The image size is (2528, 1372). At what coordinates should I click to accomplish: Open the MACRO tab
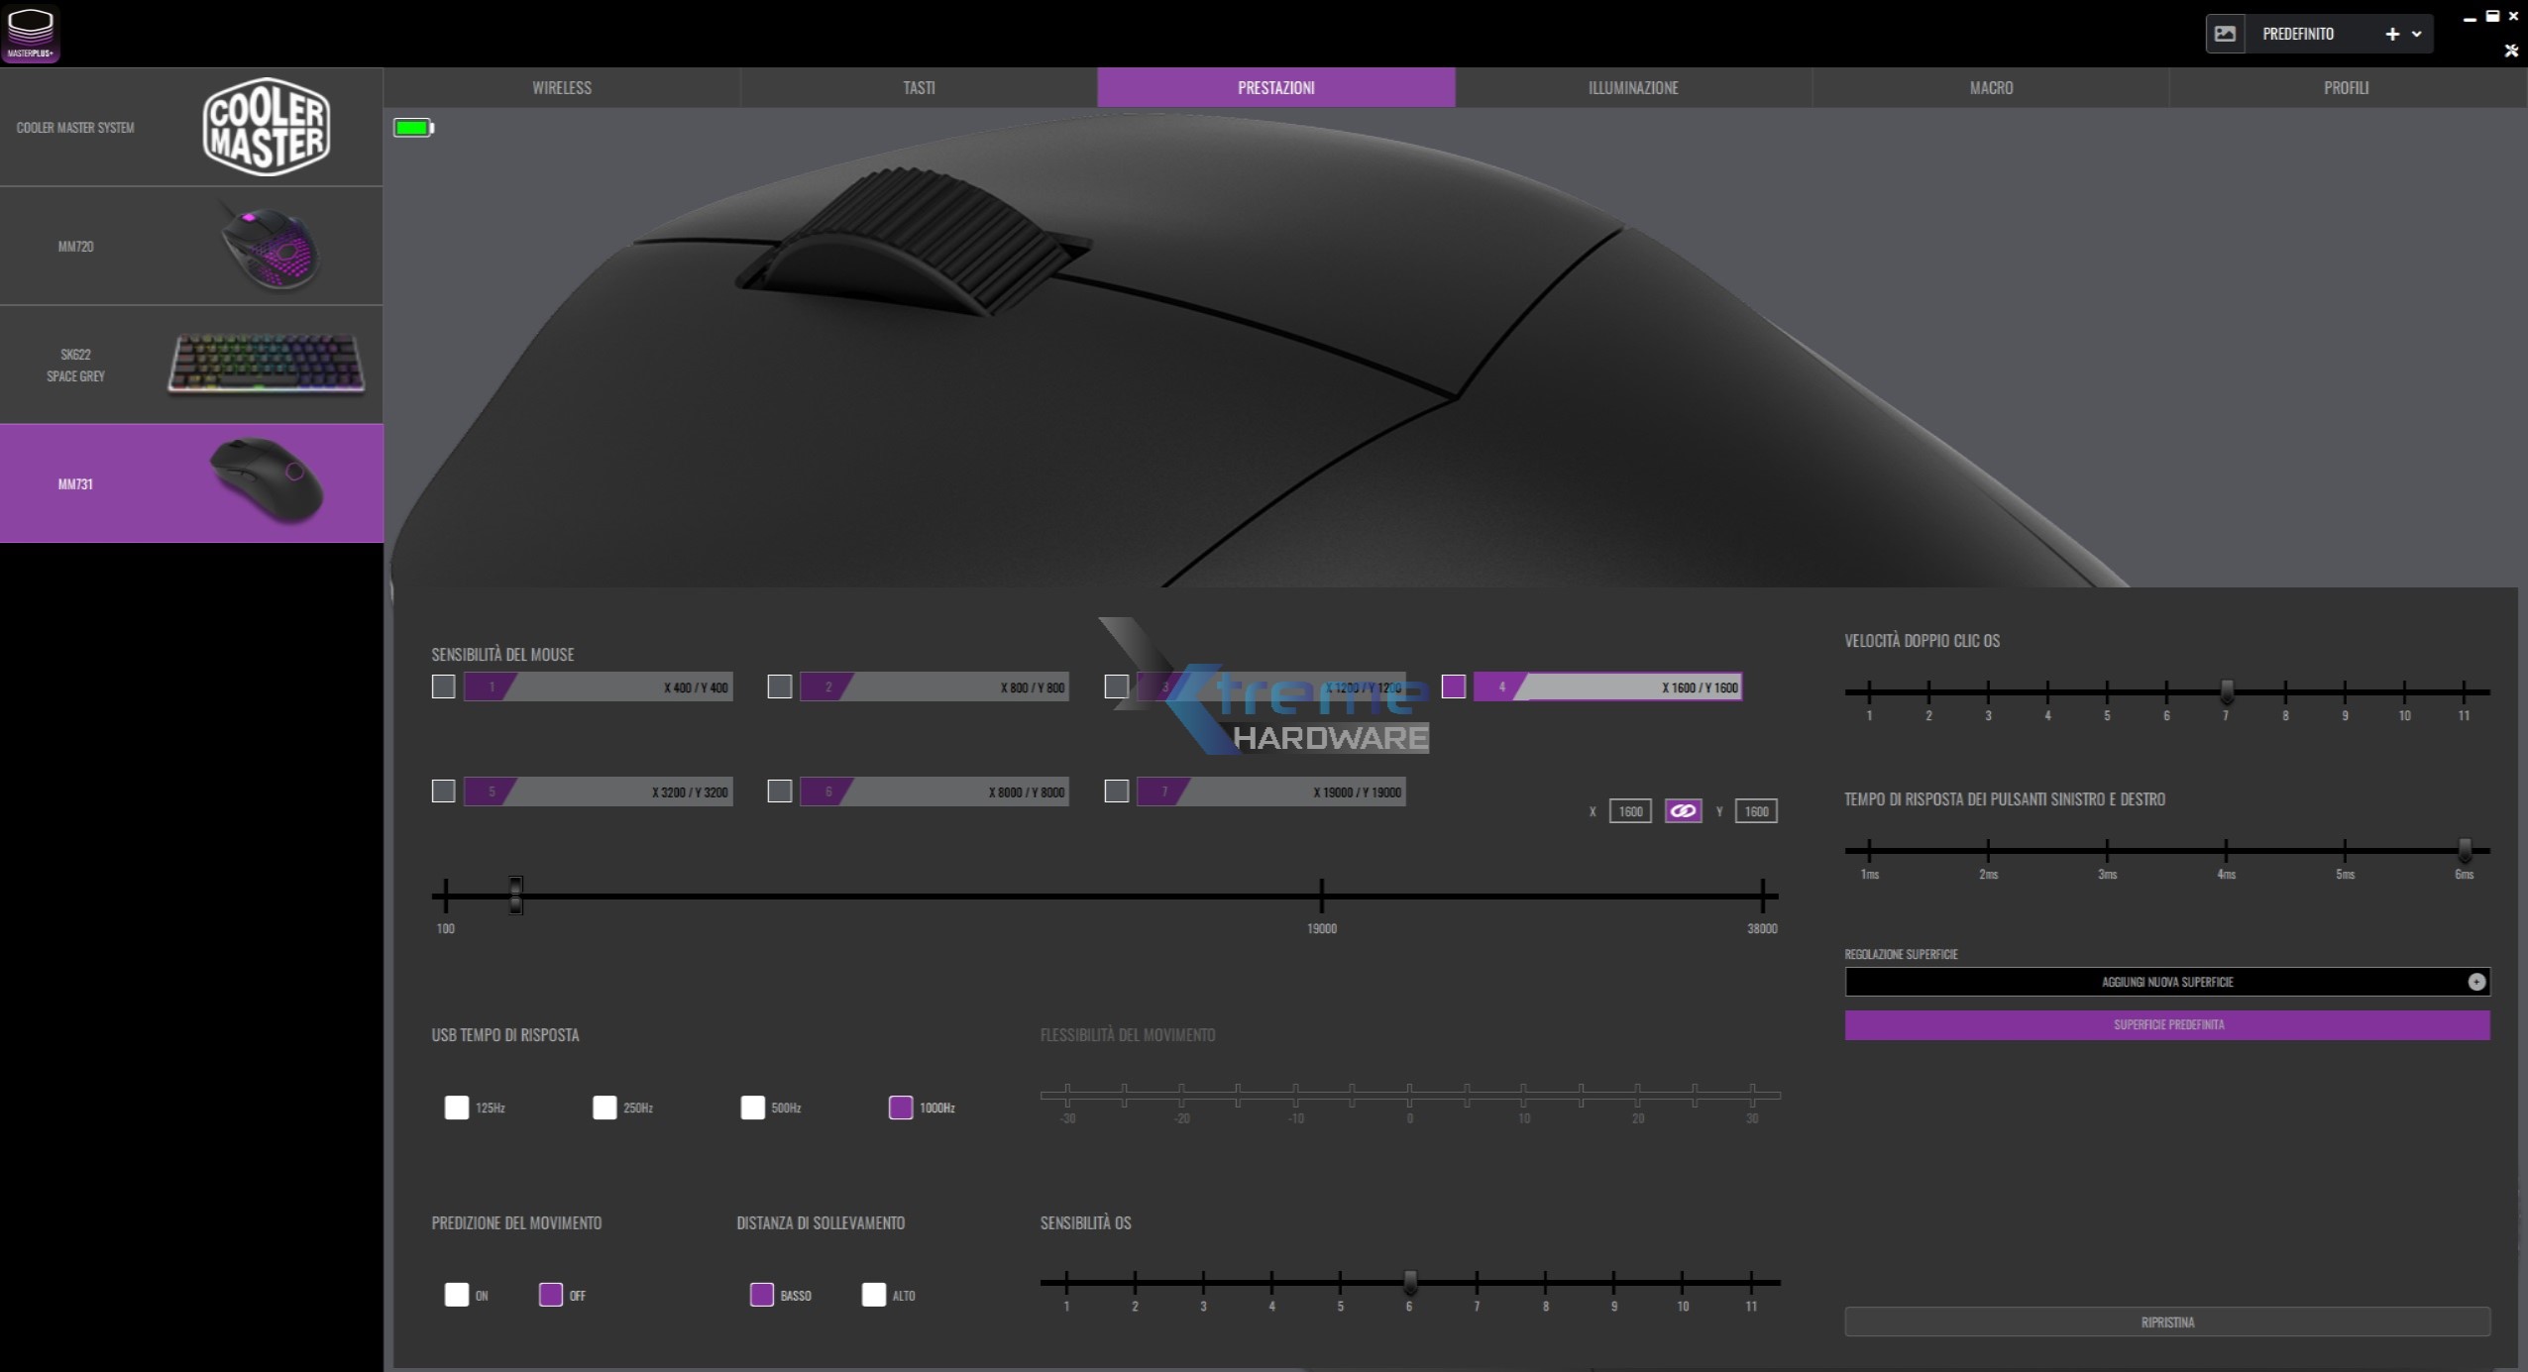click(x=1991, y=87)
